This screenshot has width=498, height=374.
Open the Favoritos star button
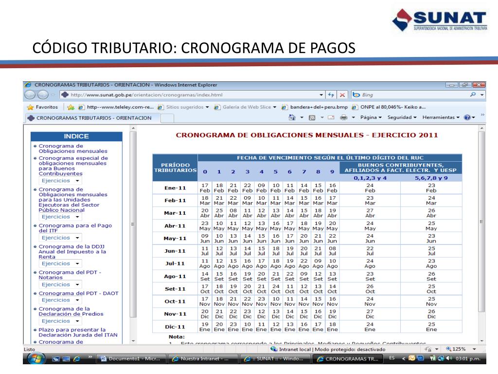pos(43,107)
